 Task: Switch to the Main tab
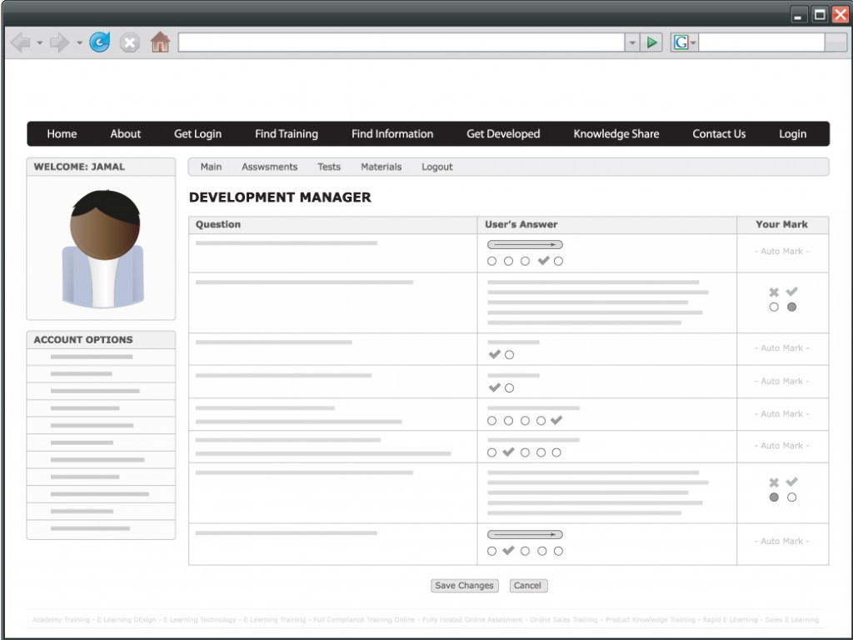coord(211,167)
